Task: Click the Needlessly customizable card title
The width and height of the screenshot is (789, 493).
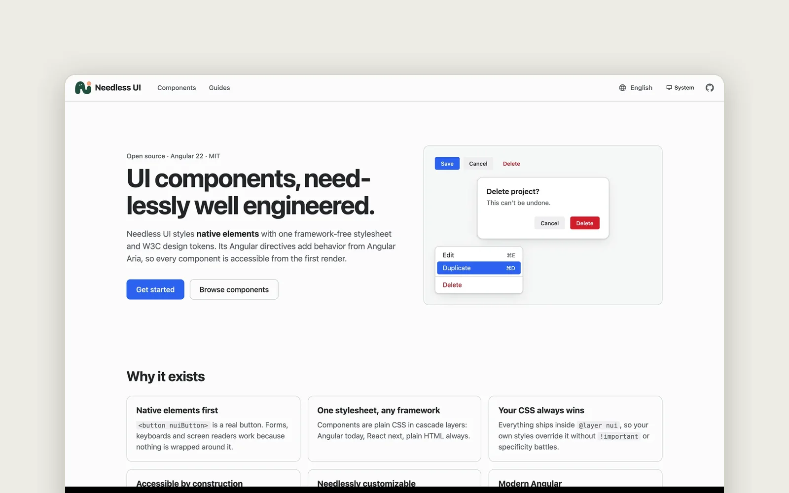Action: click(366, 483)
